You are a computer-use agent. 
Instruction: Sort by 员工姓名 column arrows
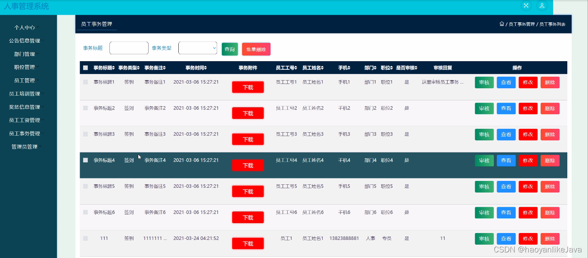pyautogui.click(x=323, y=68)
